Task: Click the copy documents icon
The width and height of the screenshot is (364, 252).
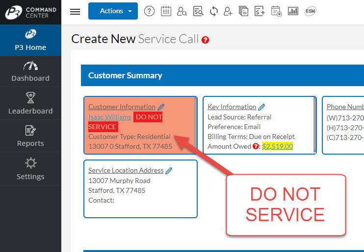Action: (x=244, y=11)
